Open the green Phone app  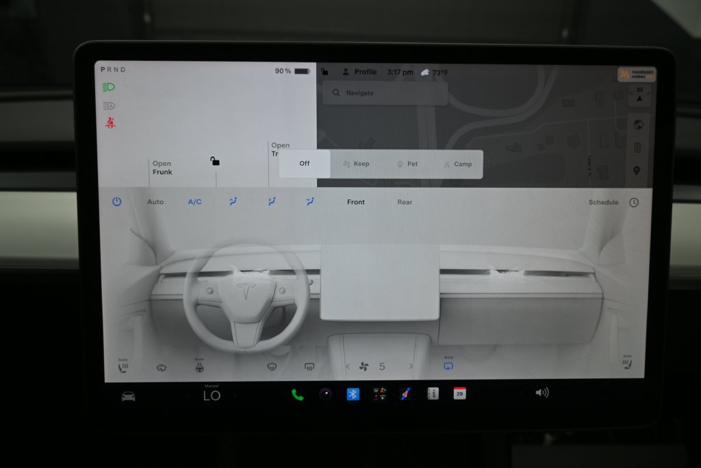point(297,395)
